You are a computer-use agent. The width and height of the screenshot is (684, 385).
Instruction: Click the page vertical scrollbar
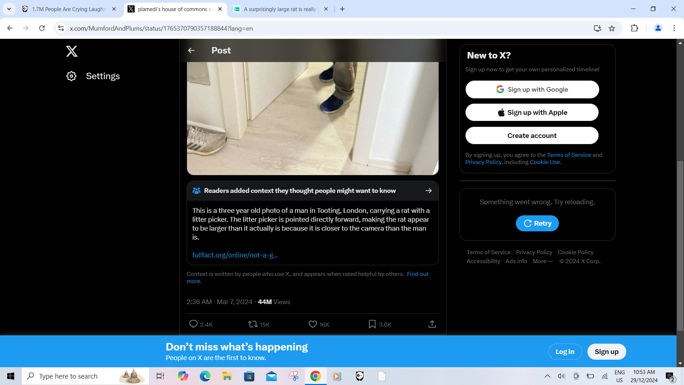coord(680,246)
